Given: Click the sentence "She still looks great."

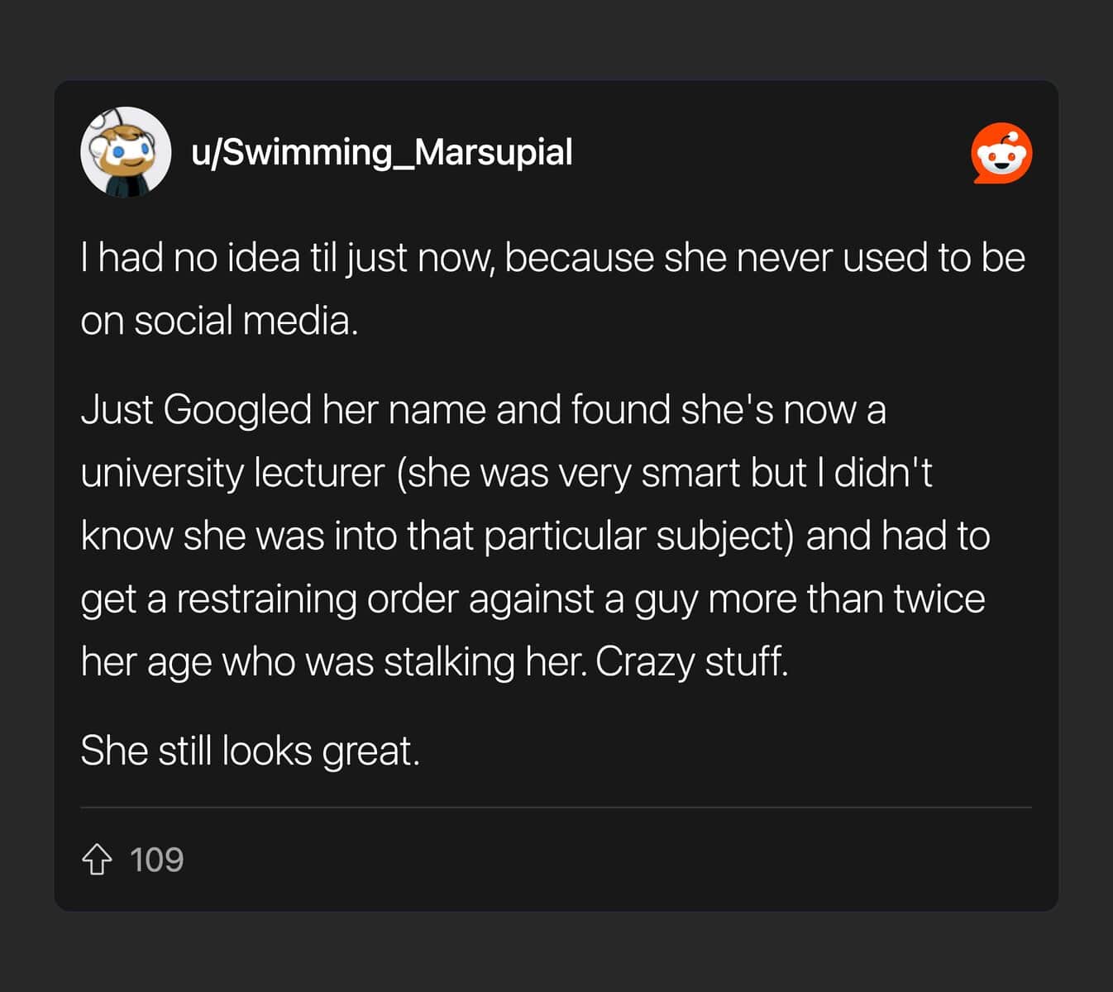Looking at the screenshot, I should click(250, 751).
